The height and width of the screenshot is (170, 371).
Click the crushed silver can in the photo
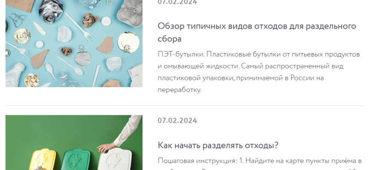51,11
